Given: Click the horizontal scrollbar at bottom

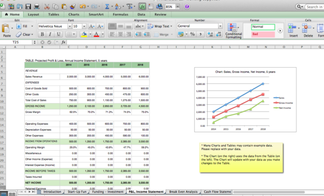Looking at the screenshot, I should point(269,192).
